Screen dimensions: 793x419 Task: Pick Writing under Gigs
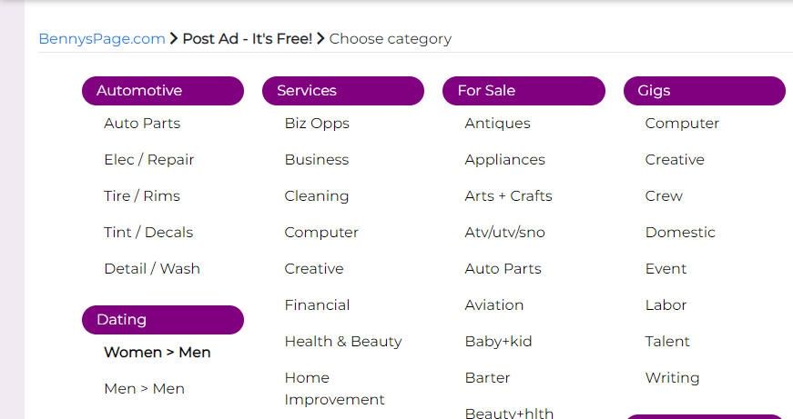click(672, 378)
